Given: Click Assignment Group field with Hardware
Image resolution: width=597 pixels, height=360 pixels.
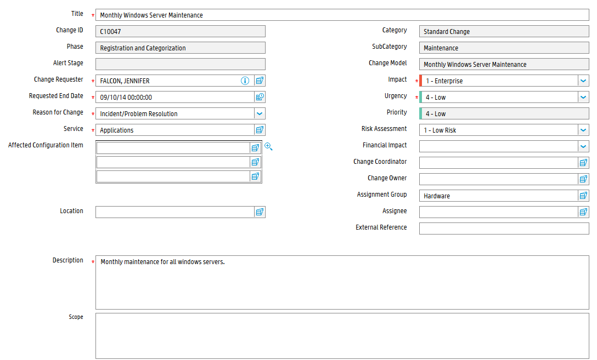Looking at the screenshot, I should pos(498,196).
